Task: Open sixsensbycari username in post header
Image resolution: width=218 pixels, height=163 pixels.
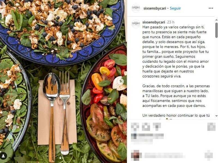Action: [155, 8]
